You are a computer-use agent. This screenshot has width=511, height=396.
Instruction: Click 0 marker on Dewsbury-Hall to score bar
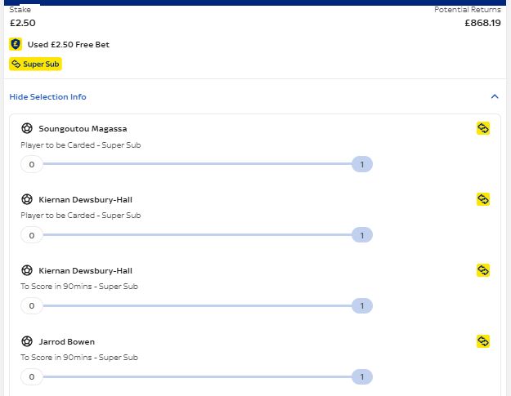[32, 306]
